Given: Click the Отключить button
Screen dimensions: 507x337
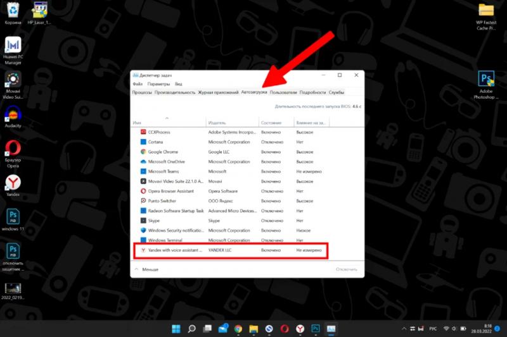Looking at the screenshot, I should tap(347, 269).
